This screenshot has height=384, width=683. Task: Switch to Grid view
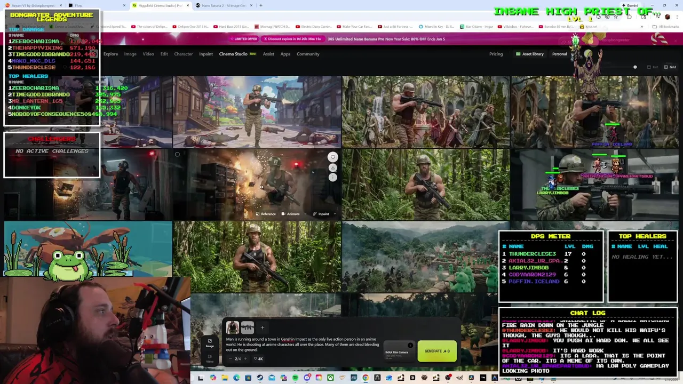[670, 67]
